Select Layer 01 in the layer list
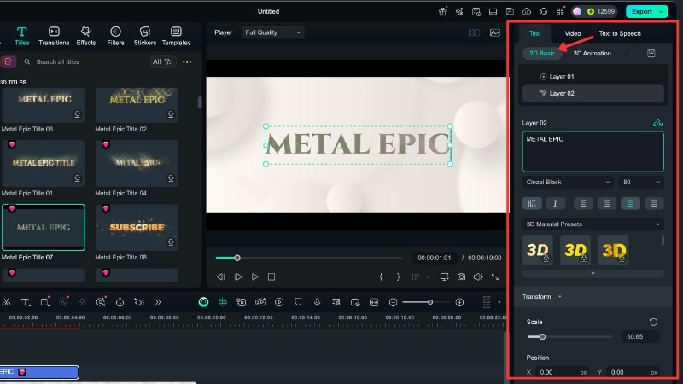Screen dimensions: 683x384 (x=593, y=76)
